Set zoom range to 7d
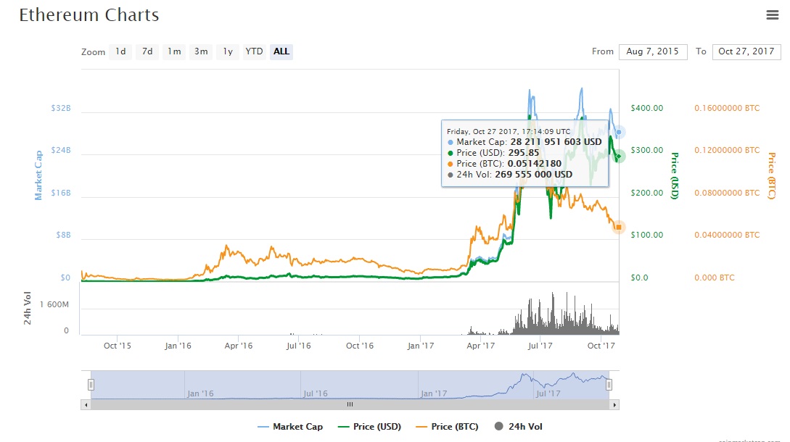Viewport: 790px width, 442px height. click(x=147, y=51)
